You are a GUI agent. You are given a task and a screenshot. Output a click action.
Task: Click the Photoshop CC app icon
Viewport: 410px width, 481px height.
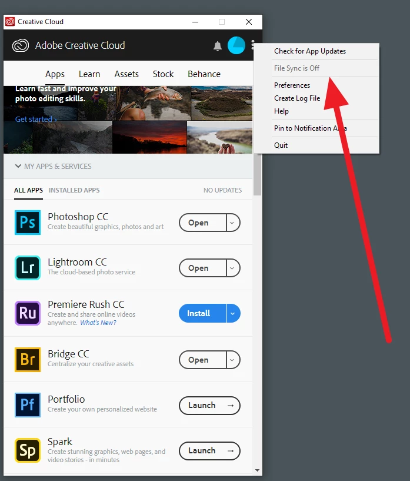pos(28,223)
